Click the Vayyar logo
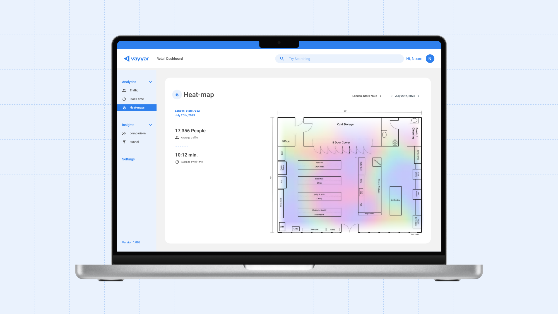 [x=137, y=59]
